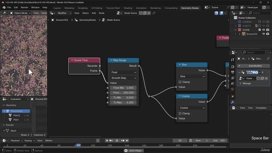Screen dimensions: 272x153
Task: Click the To Min value field
Action: [x=123, y=98]
